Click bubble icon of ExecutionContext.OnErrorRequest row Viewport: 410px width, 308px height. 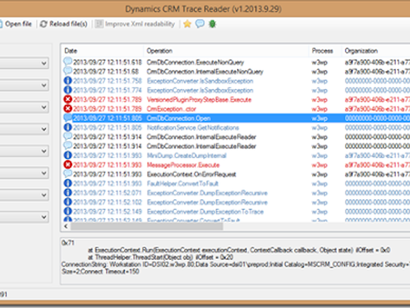pos(68,174)
